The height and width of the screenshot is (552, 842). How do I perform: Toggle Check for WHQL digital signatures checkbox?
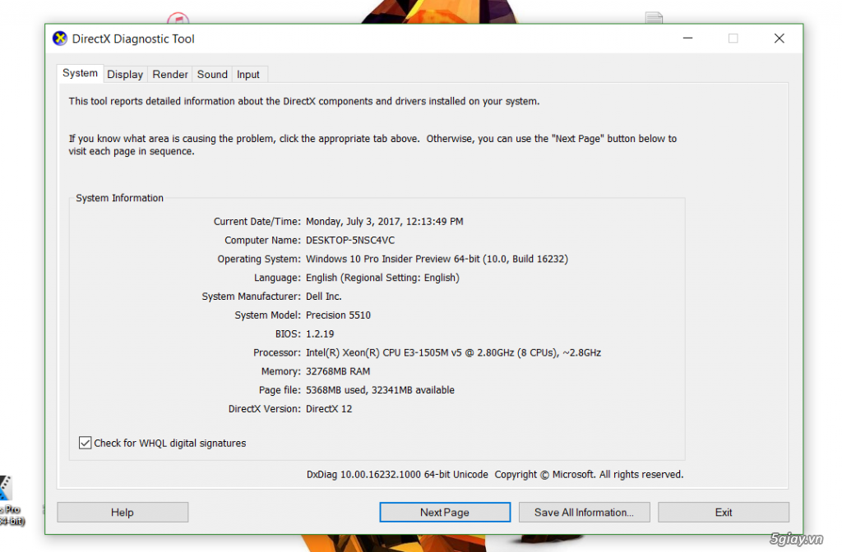click(x=85, y=443)
